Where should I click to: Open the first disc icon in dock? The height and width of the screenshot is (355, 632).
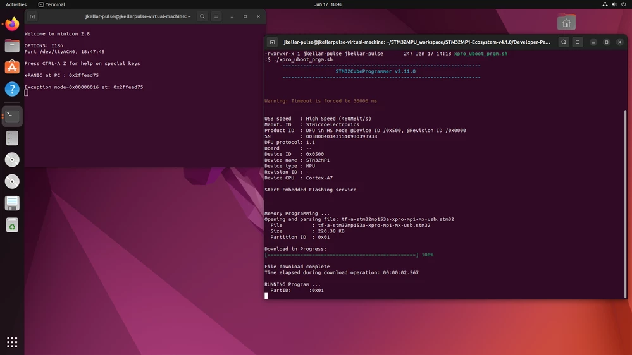click(x=12, y=160)
